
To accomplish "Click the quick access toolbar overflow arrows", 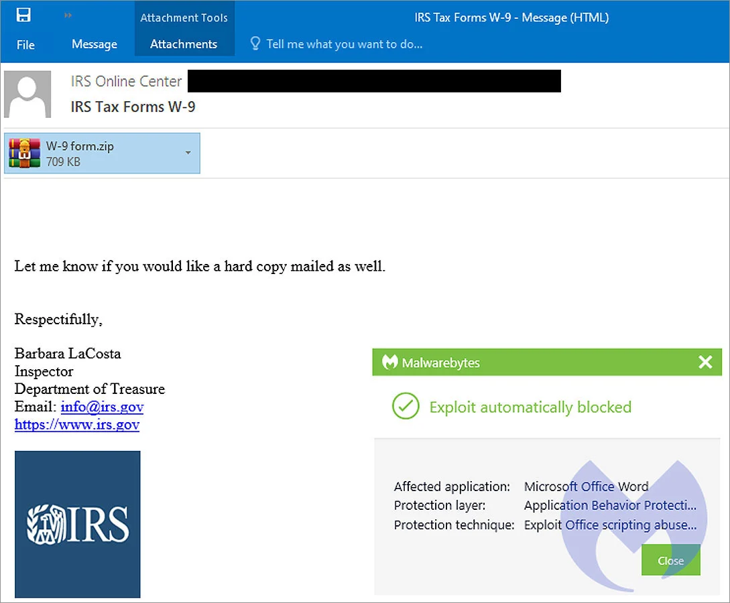I will [68, 15].
